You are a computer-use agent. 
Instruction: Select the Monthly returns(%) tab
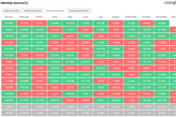pos(55,11)
